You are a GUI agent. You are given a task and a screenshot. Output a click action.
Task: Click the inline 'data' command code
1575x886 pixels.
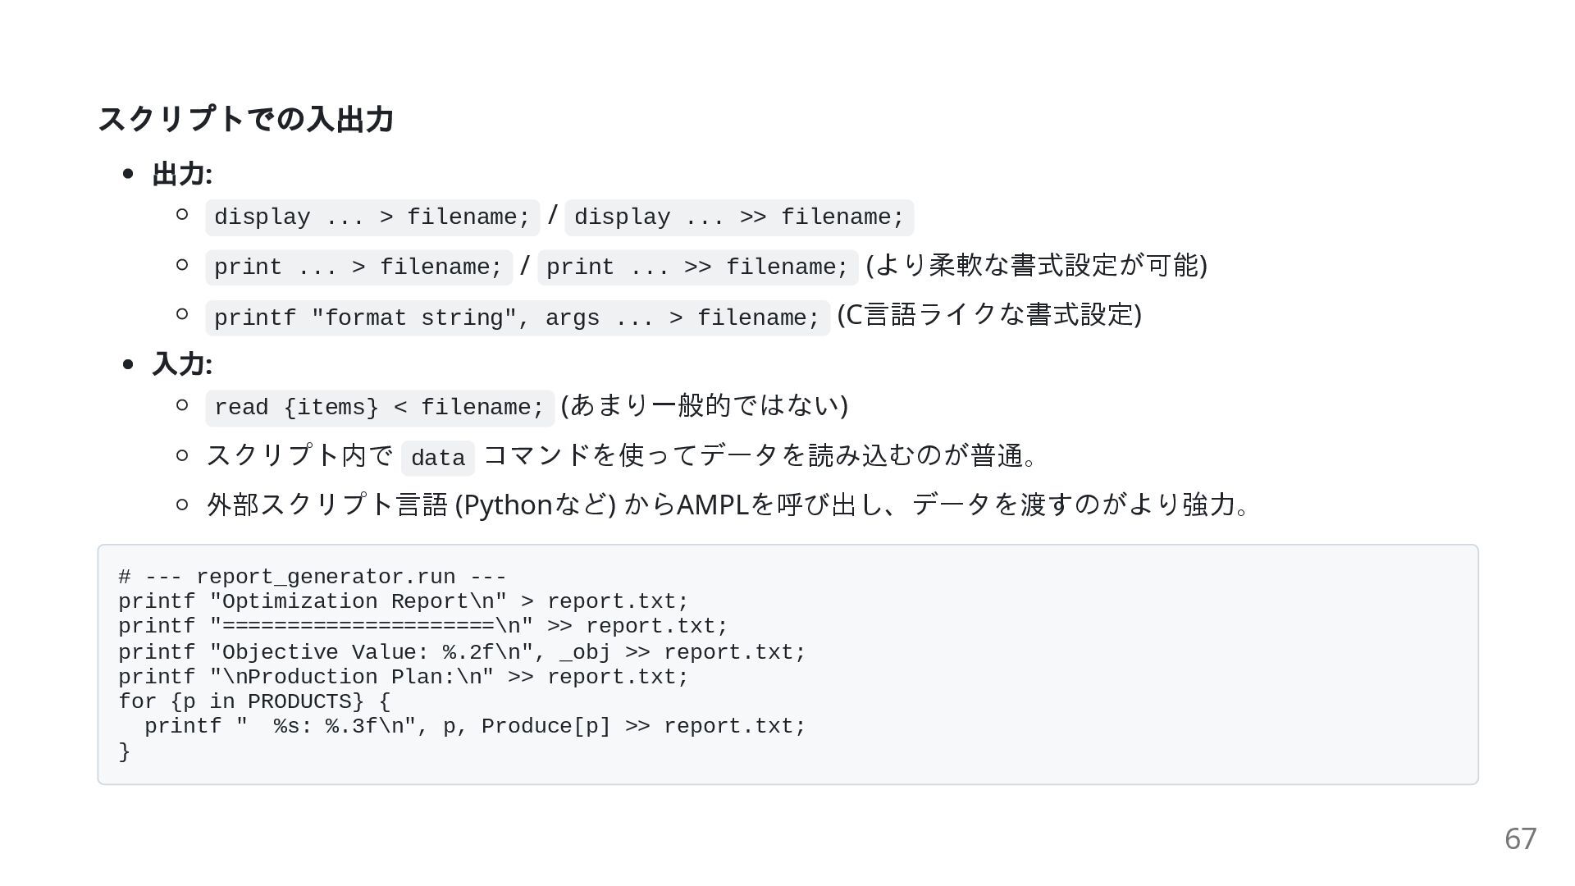437,459
